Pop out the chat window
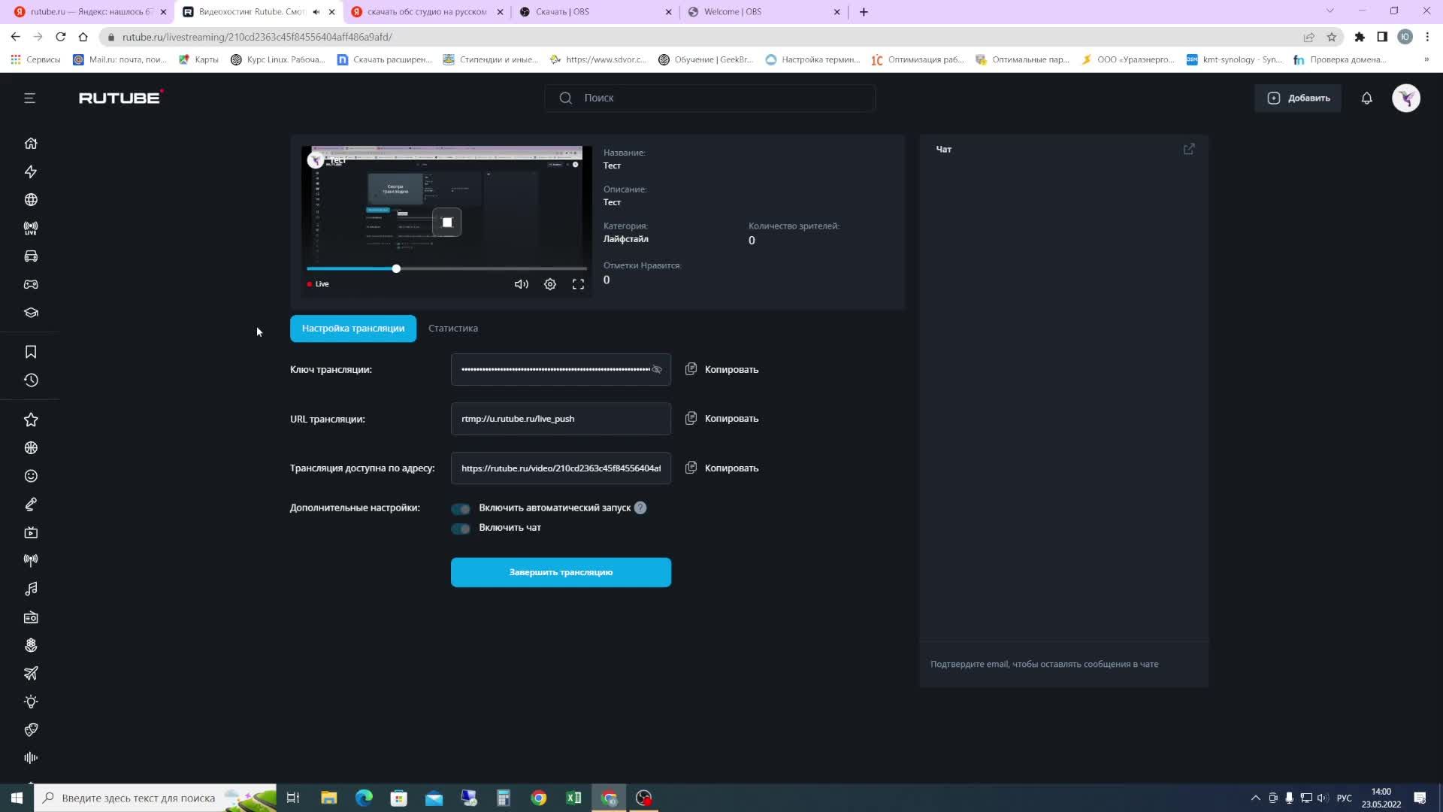The height and width of the screenshot is (812, 1443). [x=1188, y=150]
